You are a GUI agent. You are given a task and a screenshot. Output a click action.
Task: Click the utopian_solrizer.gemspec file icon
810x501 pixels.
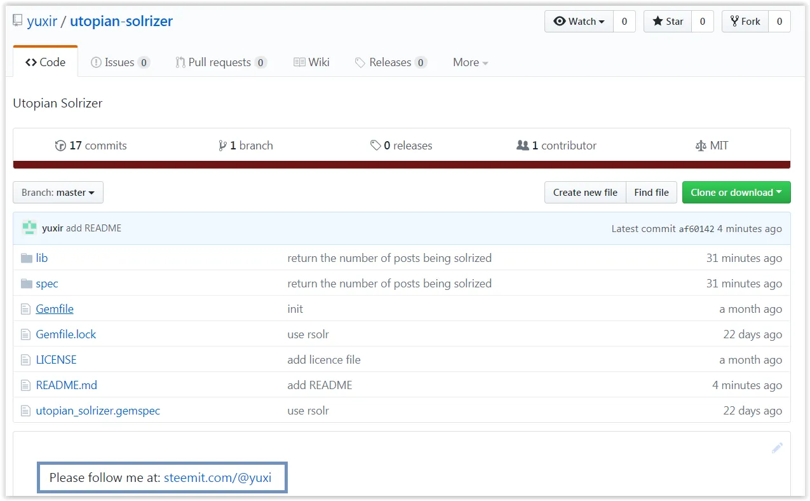coord(25,411)
